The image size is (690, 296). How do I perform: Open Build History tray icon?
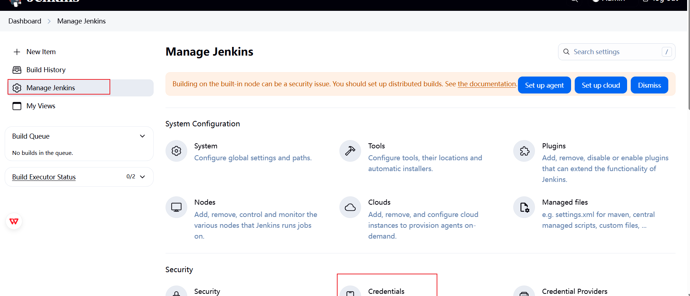point(17,70)
